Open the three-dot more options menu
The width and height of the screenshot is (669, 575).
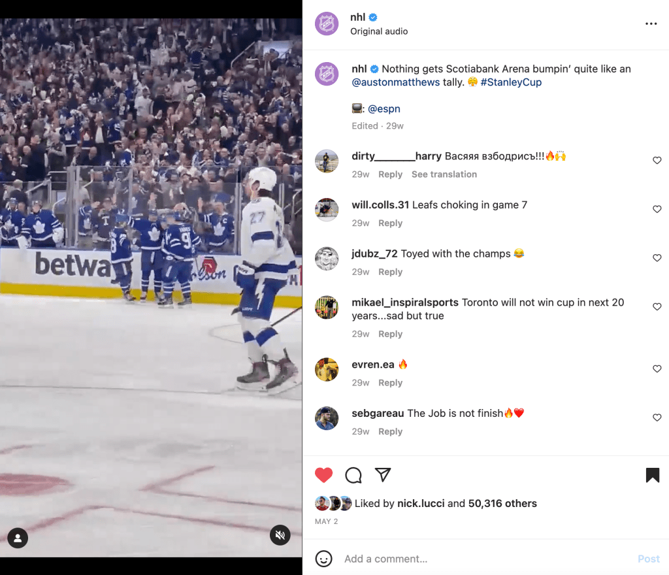pos(651,24)
